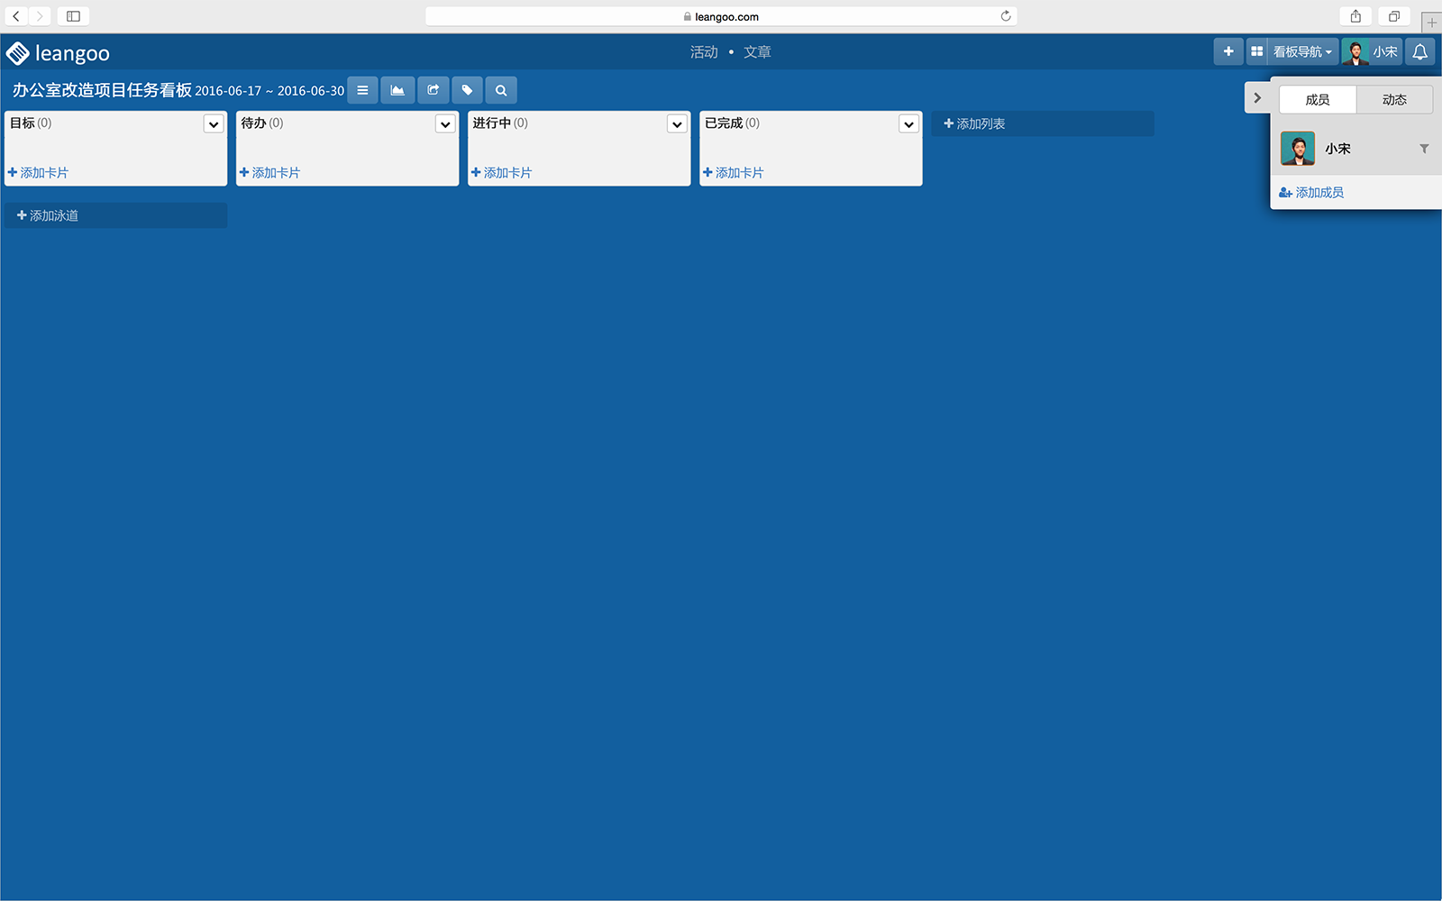The height and width of the screenshot is (901, 1442).
Task: Show all Safari tabs
Action: [1394, 16]
